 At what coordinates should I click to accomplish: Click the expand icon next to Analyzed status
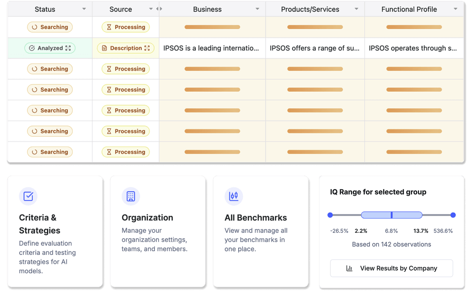[x=68, y=48]
